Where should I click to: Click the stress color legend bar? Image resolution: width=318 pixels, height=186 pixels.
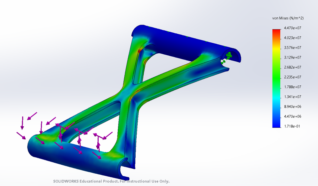point(276,78)
